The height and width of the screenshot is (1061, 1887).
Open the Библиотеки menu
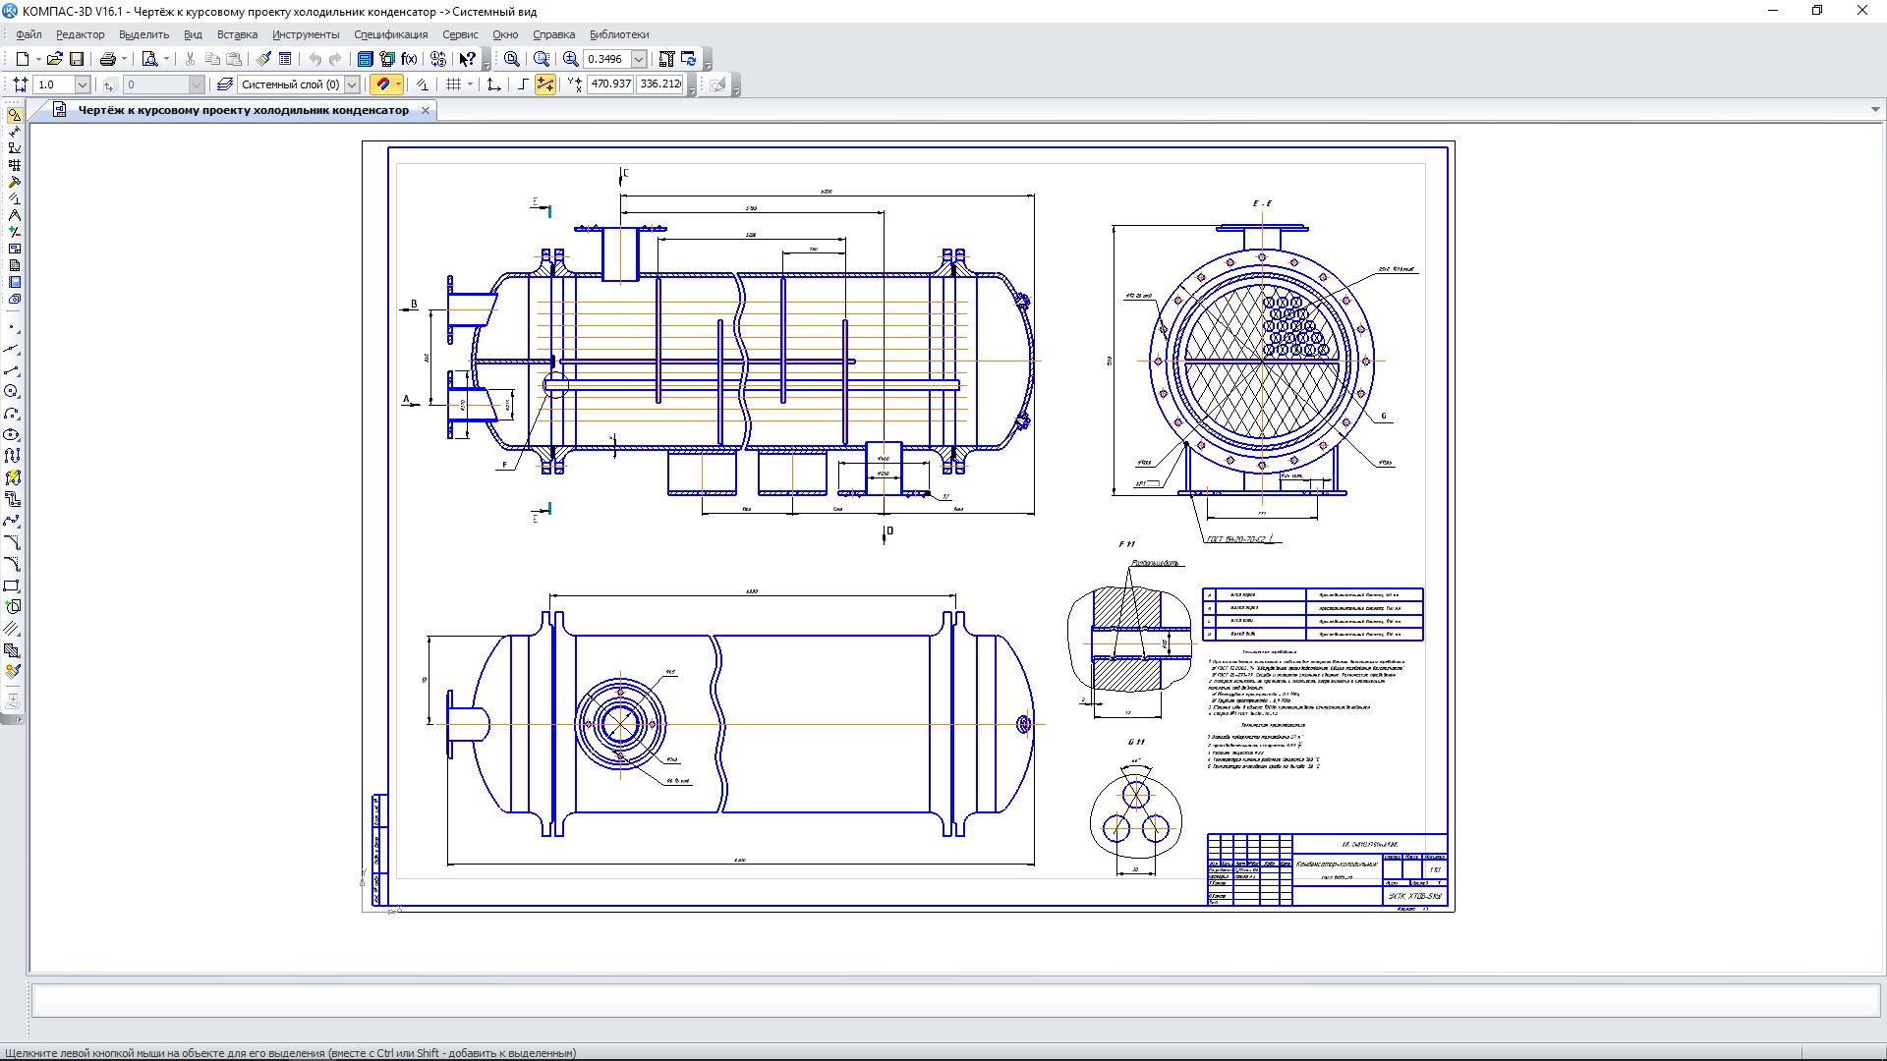pyautogui.click(x=619, y=34)
